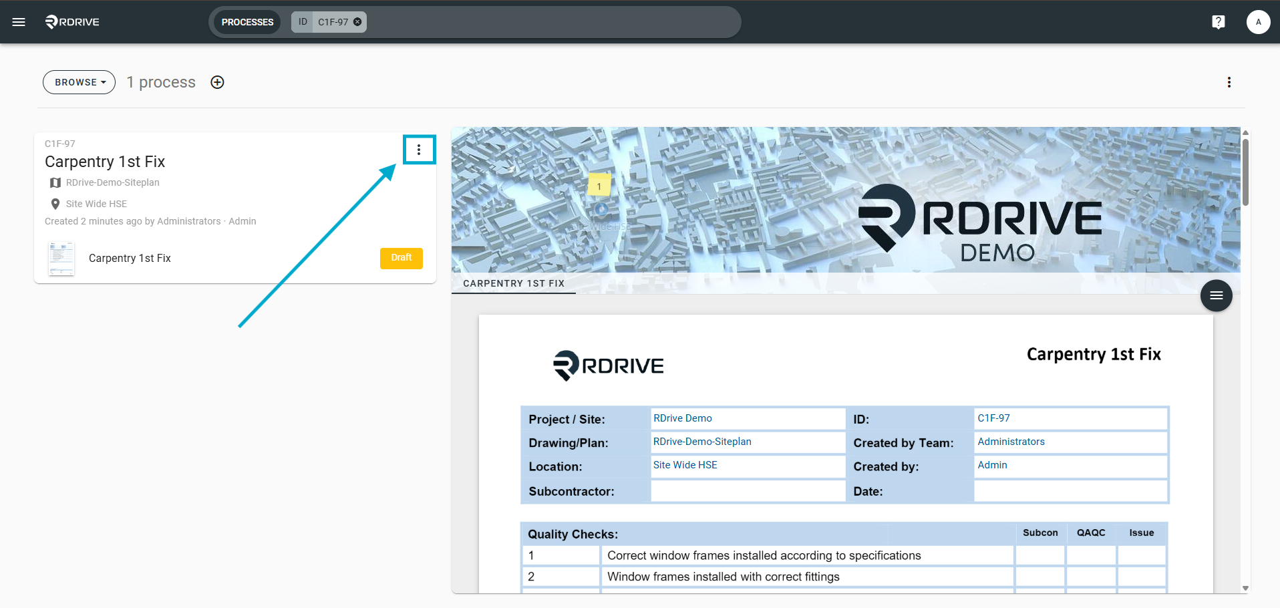Image resolution: width=1280 pixels, height=608 pixels.
Task: Click the scrollbar up arrow
Action: [x=1245, y=133]
